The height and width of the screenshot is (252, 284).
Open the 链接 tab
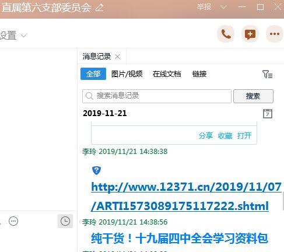pyautogui.click(x=199, y=74)
